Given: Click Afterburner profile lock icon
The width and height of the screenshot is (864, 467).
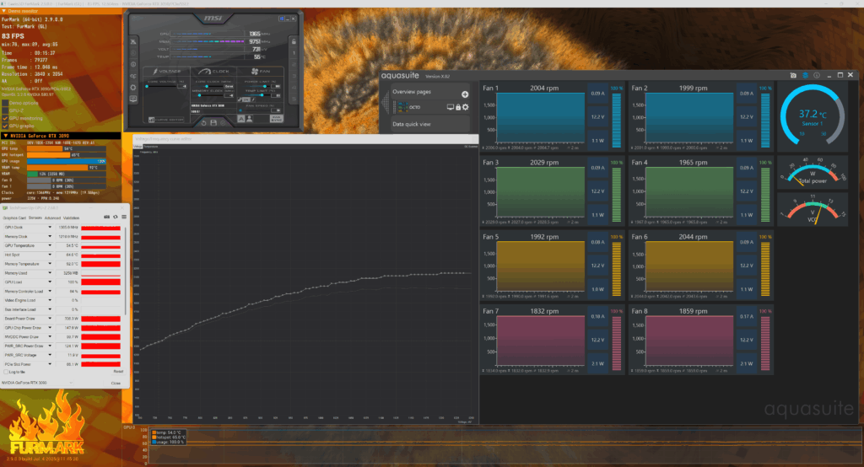Looking at the screenshot, I should (294, 41).
